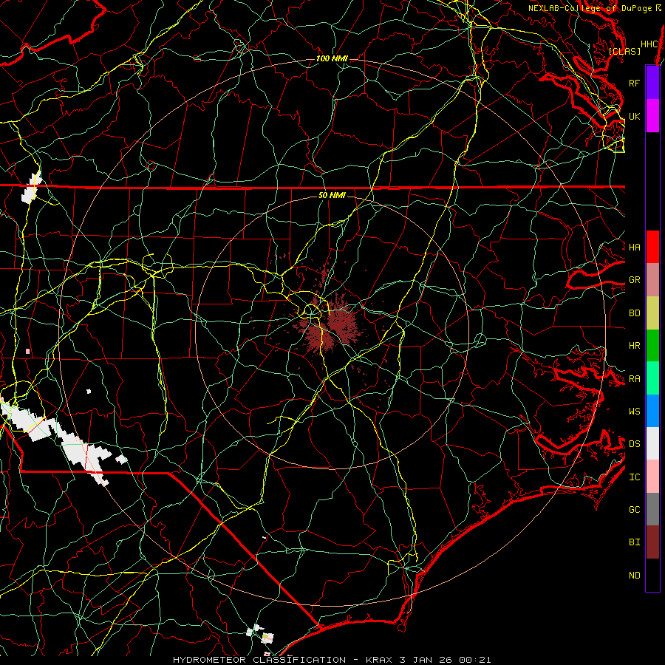Click the IC legend label
665x665 pixels.
(634, 477)
